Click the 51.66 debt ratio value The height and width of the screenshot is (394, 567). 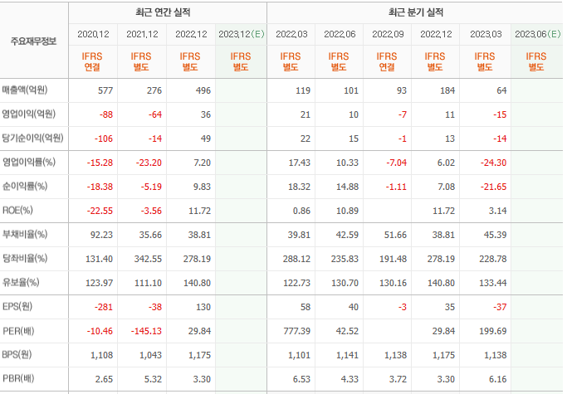click(395, 235)
